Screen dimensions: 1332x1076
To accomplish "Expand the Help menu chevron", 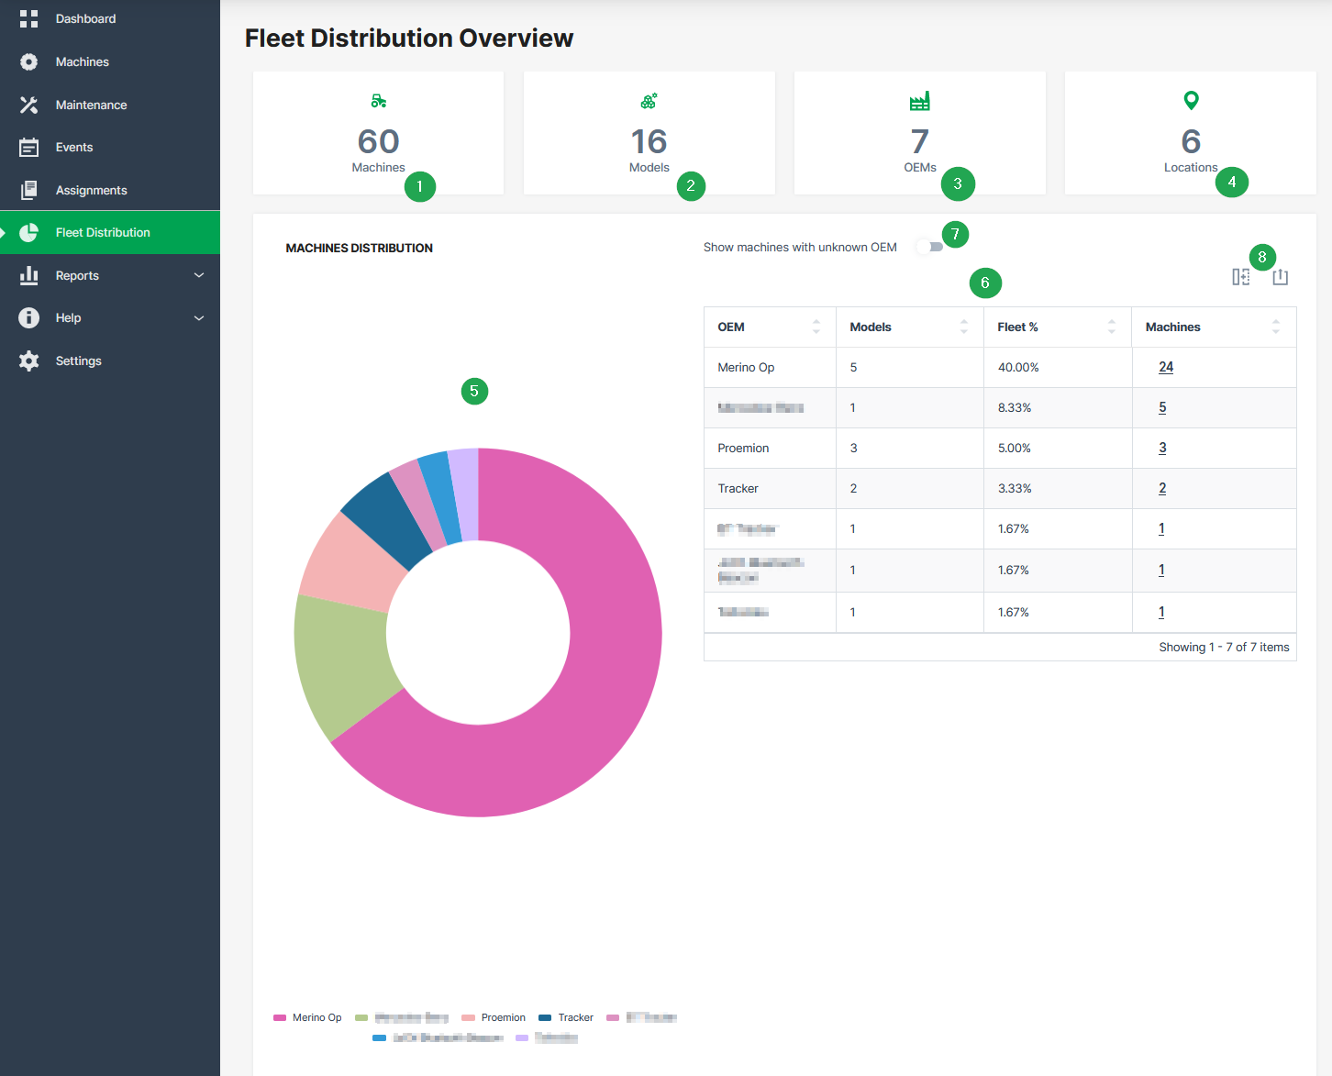I will click(x=199, y=318).
